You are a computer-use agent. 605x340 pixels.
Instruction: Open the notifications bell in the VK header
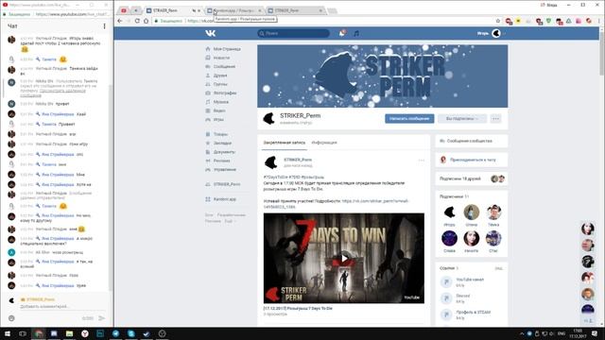[x=342, y=33]
